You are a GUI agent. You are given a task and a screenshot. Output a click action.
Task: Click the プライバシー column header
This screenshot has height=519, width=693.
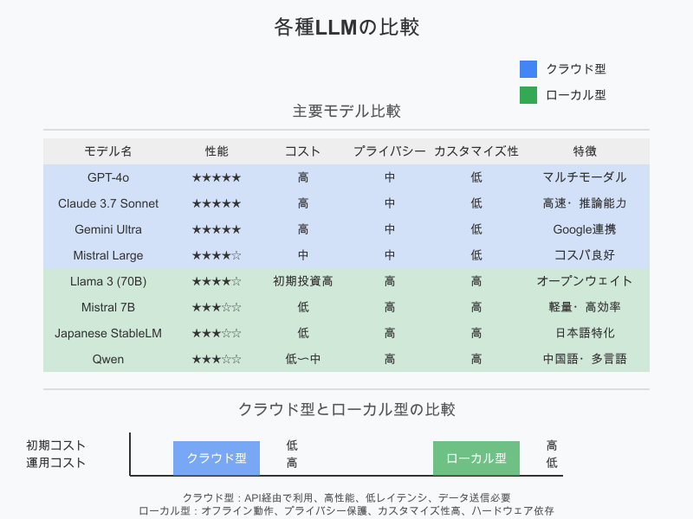(x=389, y=151)
